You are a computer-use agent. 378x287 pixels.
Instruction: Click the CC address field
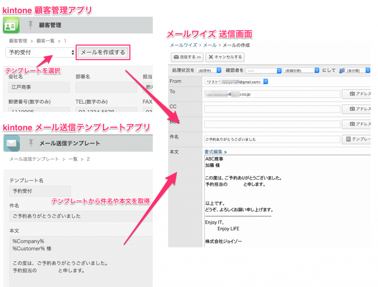(272, 109)
